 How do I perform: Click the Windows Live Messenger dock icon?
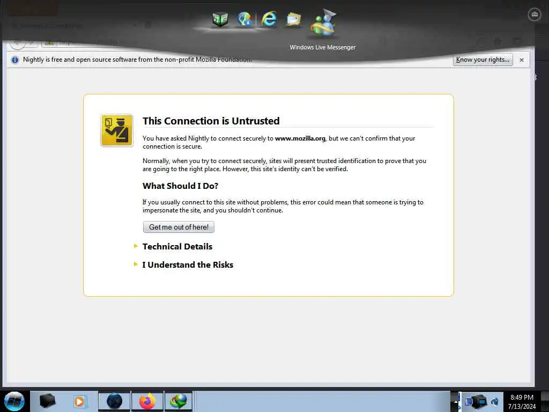(x=323, y=24)
